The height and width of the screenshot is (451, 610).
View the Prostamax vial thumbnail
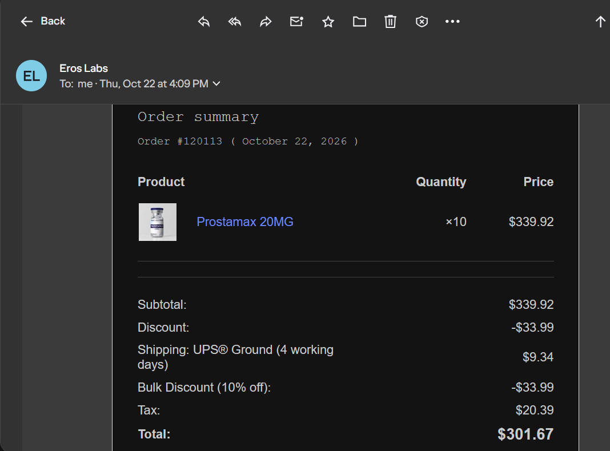[x=158, y=222]
